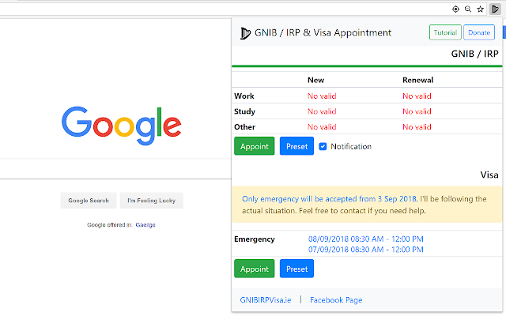Open the Facebook Page link

point(336,300)
